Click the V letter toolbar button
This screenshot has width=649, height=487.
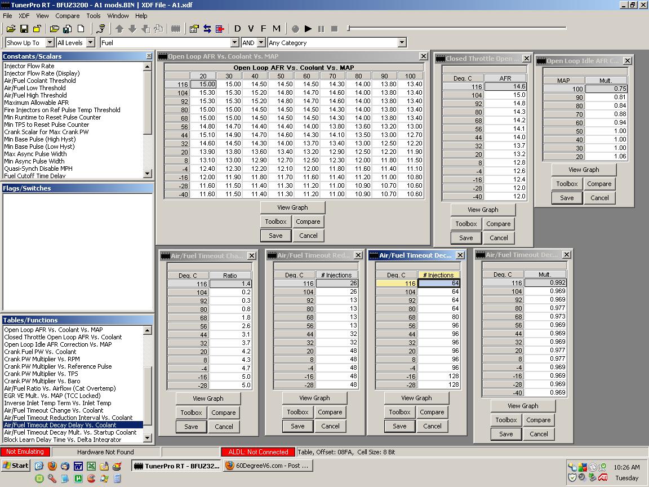click(x=251, y=29)
